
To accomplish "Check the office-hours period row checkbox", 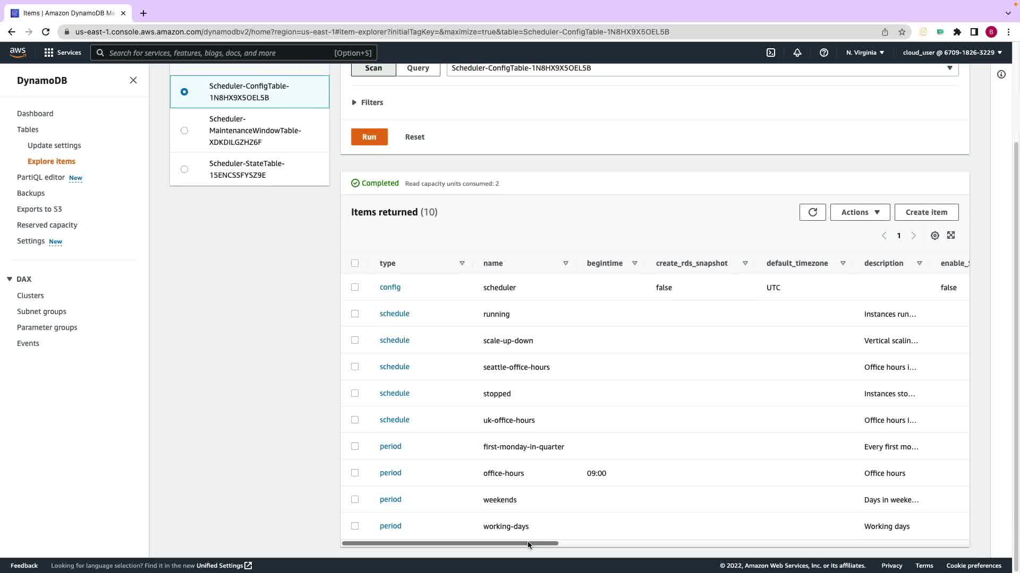I will pyautogui.click(x=355, y=473).
